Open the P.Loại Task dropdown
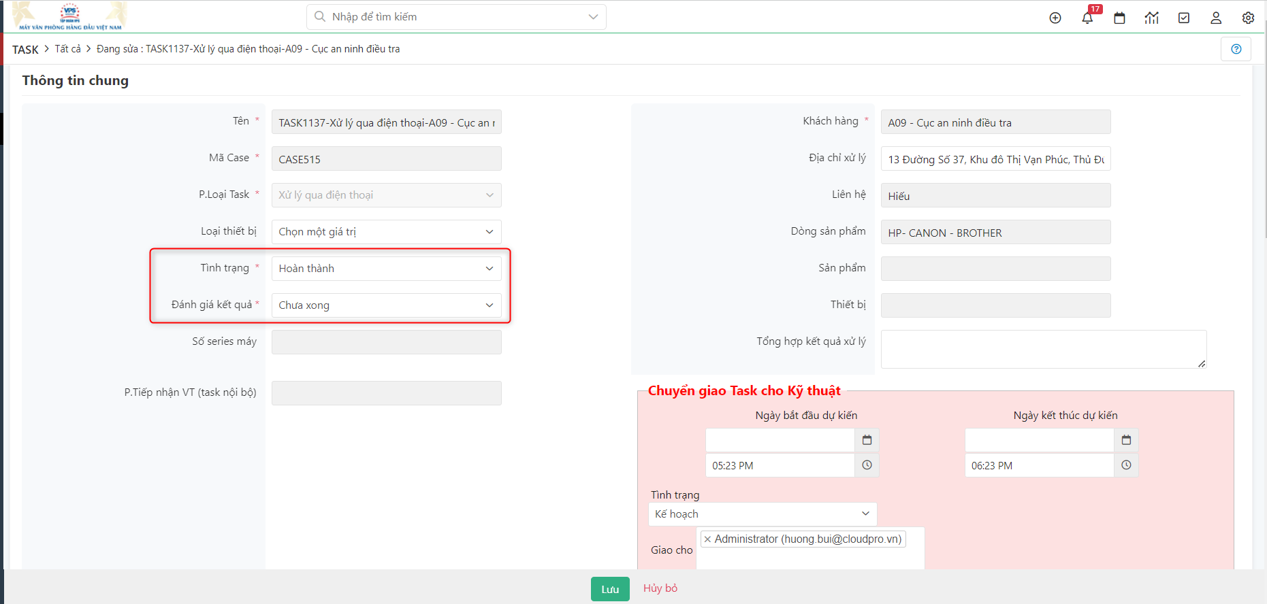The width and height of the screenshot is (1267, 604). (386, 195)
